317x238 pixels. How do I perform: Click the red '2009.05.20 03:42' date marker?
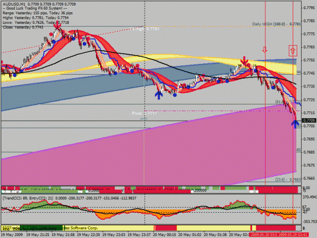[x=293, y=235]
